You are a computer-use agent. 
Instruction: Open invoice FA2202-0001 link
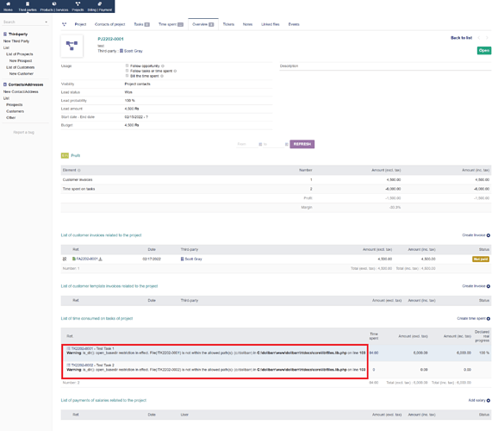tap(87, 259)
